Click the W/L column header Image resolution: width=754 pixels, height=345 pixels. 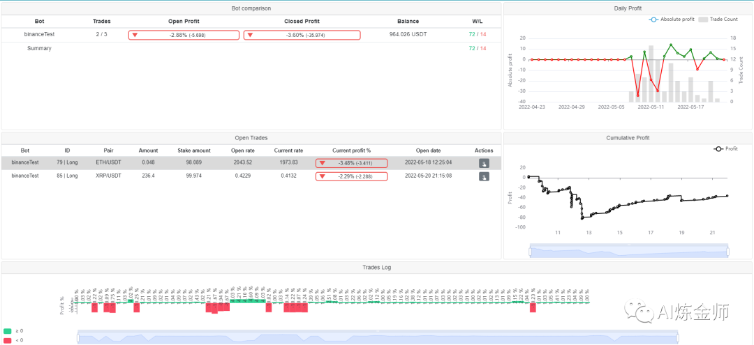(x=477, y=21)
